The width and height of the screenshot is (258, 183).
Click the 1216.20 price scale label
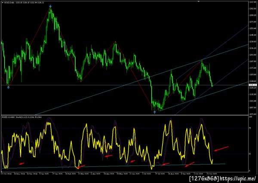(253, 48)
